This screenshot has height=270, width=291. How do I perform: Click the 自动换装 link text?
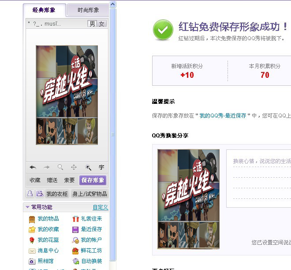pos(92,261)
